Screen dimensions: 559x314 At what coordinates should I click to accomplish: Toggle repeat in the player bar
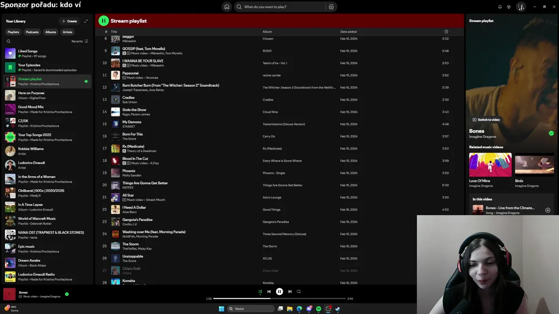pos(299,291)
